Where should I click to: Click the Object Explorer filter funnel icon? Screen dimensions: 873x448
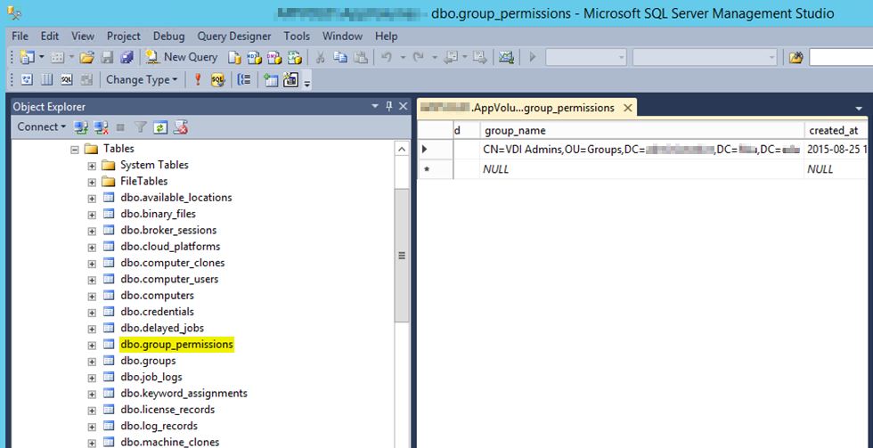141,127
